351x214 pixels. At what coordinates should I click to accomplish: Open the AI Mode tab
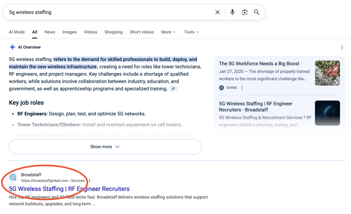coord(17,32)
